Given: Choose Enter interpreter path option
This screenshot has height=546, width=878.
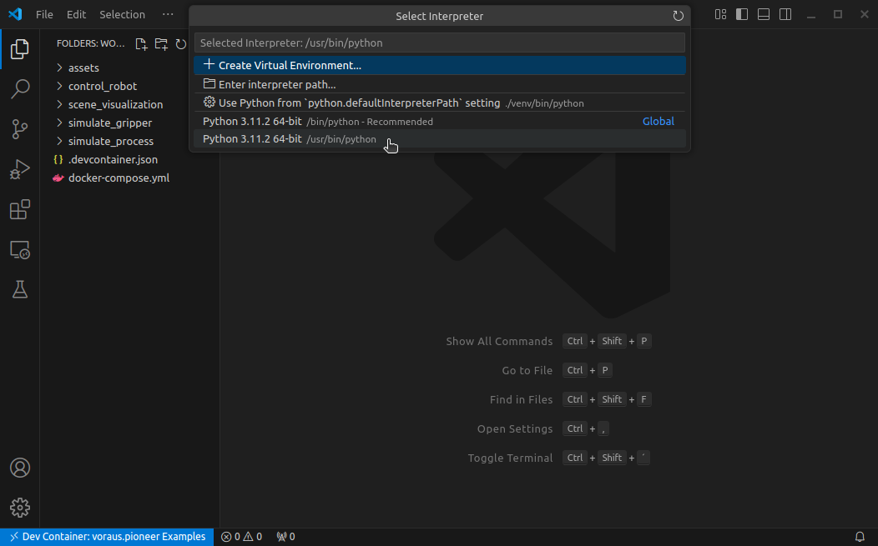Looking at the screenshot, I should [440, 84].
